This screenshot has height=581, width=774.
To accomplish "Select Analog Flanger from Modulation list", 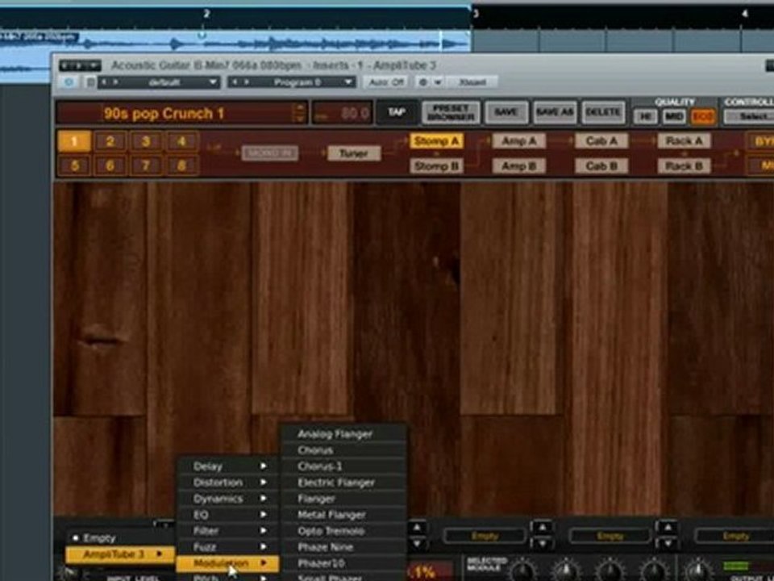I will (344, 434).
